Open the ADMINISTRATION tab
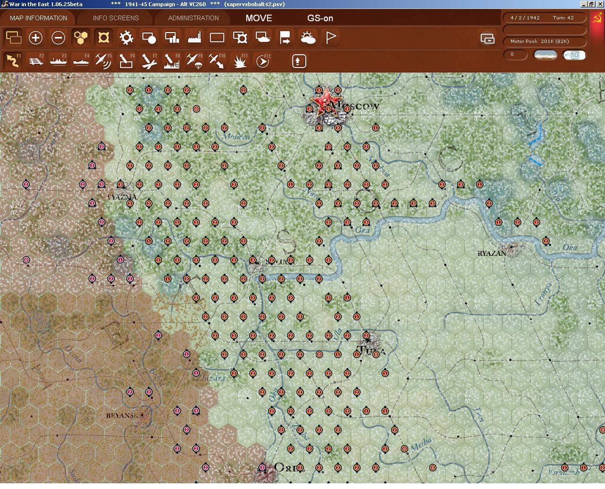 point(193,18)
